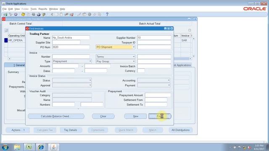Open the Help menu
Image resolution: width=269 pixels, height=151 pixels.
62,9
